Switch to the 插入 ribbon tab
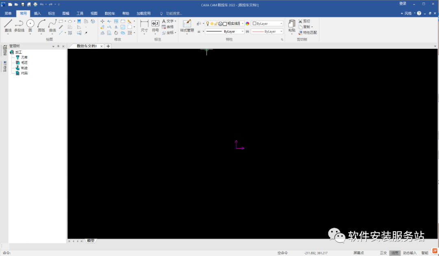Viewport: 439px width, 256px height. pyautogui.click(x=37, y=13)
